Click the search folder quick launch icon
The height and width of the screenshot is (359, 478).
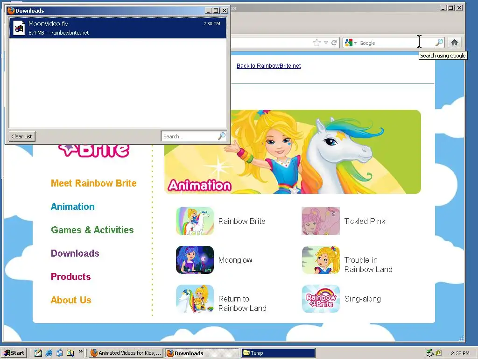70,353
